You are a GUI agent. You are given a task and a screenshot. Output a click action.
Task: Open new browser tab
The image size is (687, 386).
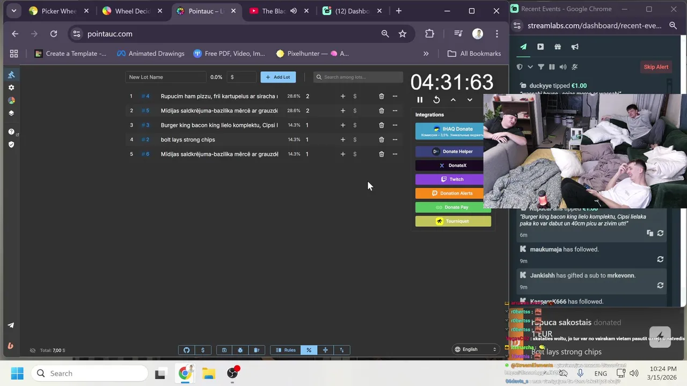398,11
